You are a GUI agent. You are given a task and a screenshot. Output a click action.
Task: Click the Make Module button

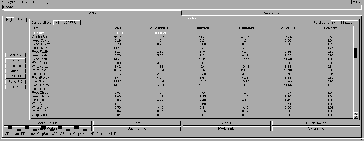47,123
